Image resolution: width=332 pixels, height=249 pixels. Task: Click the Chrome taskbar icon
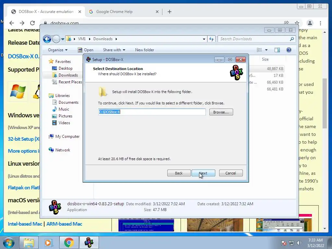[69, 243]
